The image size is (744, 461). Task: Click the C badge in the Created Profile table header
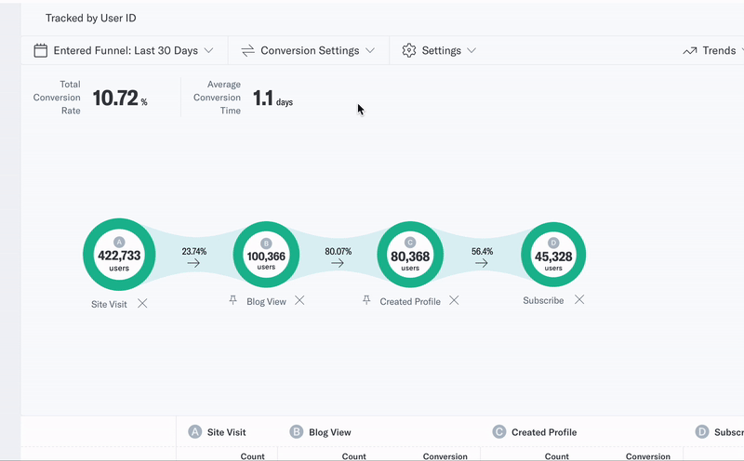point(499,432)
